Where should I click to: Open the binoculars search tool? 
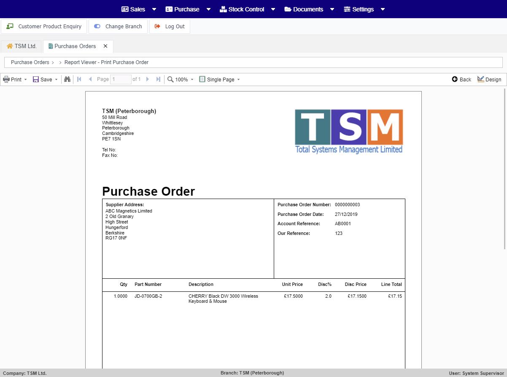coord(67,79)
